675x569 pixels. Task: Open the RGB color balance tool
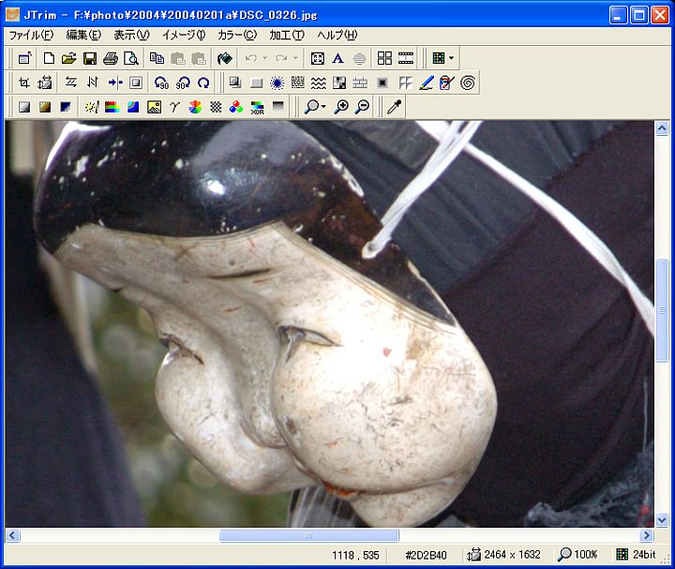tap(236, 107)
